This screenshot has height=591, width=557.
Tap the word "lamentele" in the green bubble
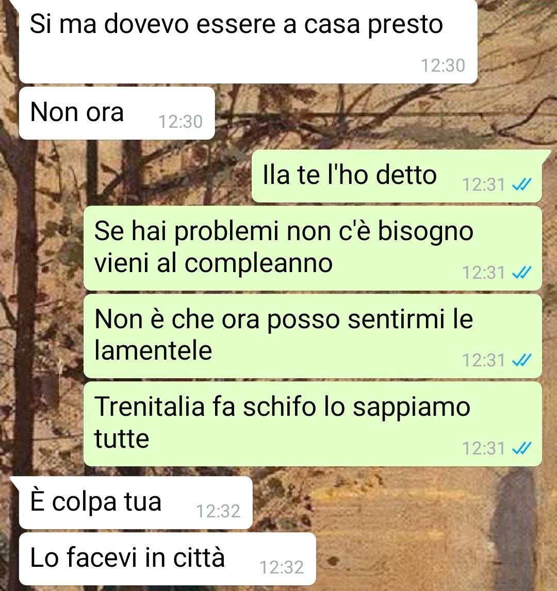[x=153, y=350]
